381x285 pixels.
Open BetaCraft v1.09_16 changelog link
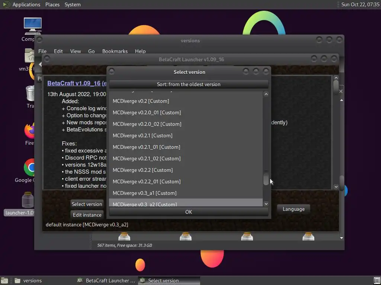coord(74,83)
